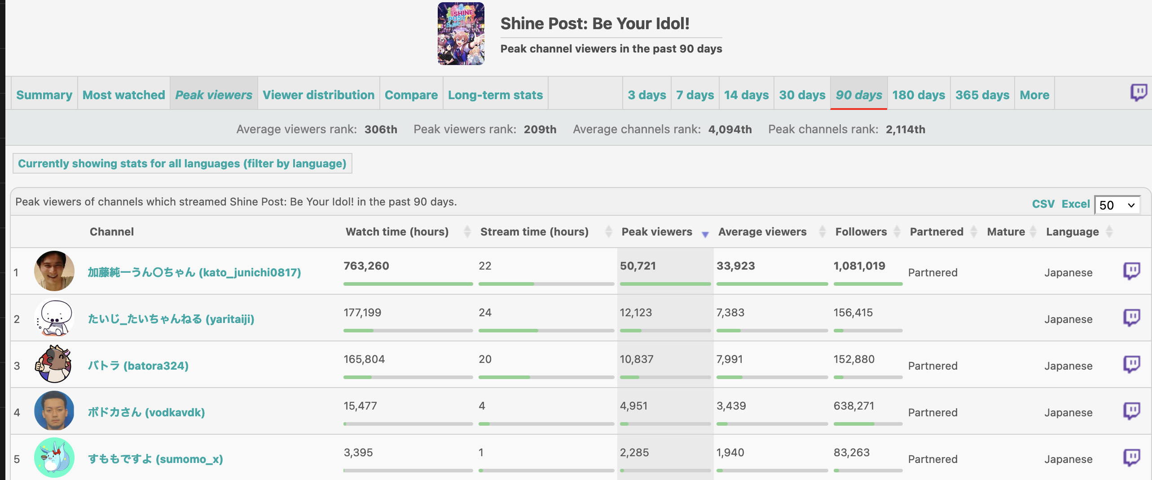The width and height of the screenshot is (1152, 480).
Task: Open sumomo_x channel link
Action: [155, 459]
